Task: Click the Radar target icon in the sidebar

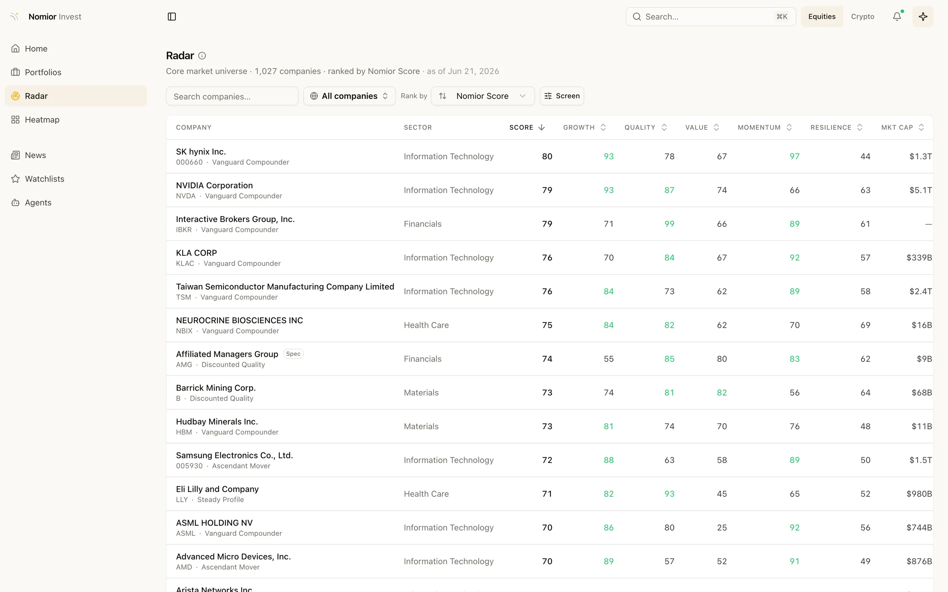Action: coord(15,96)
